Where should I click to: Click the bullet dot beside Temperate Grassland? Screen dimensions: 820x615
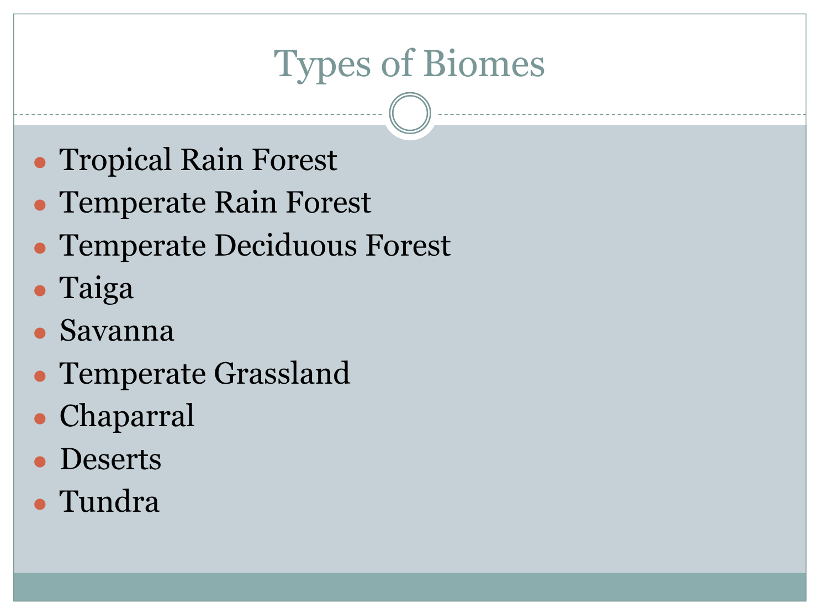[x=40, y=377]
